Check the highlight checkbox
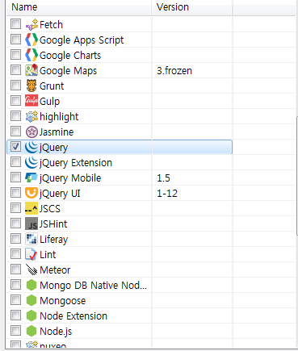298x351 pixels. 15,116
